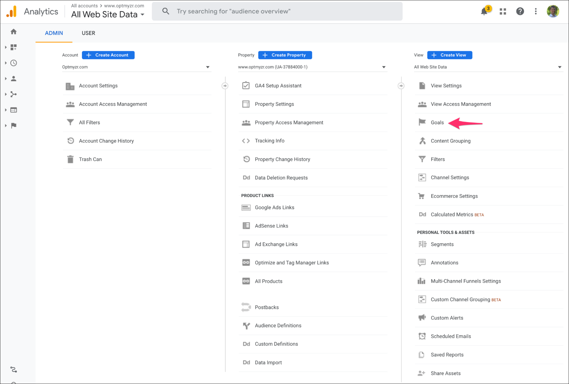Viewport: 569px width, 384px height.
Task: Open the three-dot more options menu
Action: pyautogui.click(x=536, y=11)
